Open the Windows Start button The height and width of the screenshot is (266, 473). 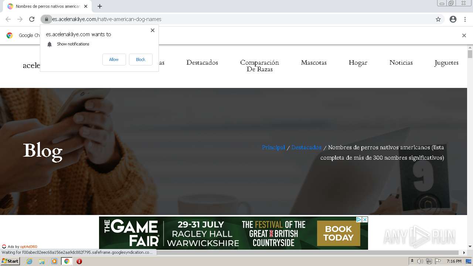coord(10,261)
